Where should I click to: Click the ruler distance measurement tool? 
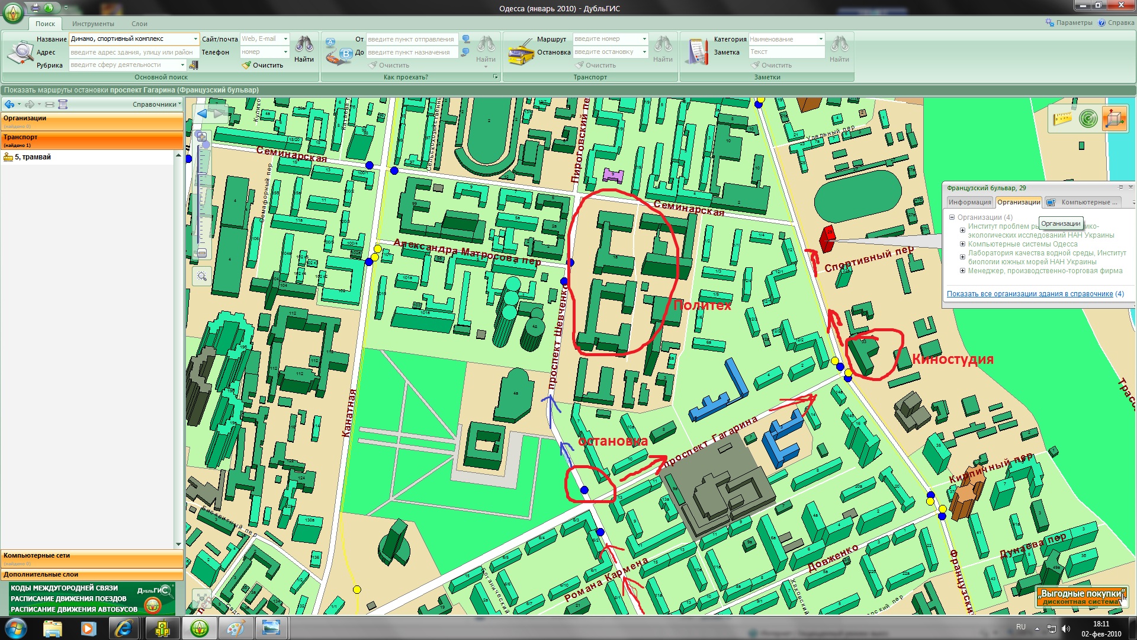[x=1062, y=119]
